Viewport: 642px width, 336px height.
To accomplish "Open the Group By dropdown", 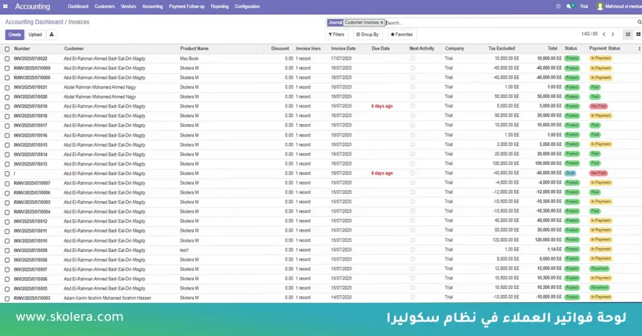I will [x=367, y=34].
